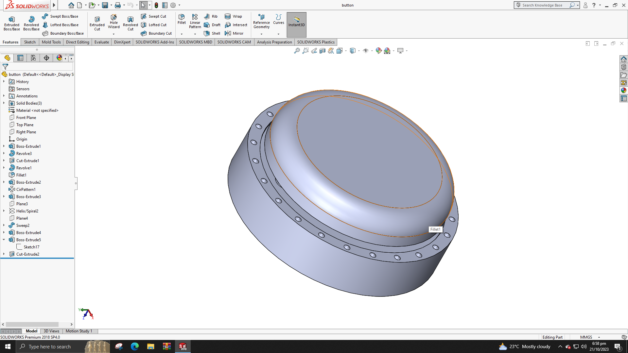Screen dimensions: 628x353
Task: Select the Mirror tool
Action: click(x=234, y=33)
